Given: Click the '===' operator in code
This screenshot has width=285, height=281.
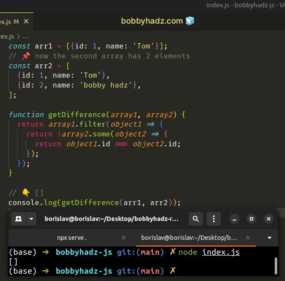Looking at the screenshot, I should tap(121, 144).
